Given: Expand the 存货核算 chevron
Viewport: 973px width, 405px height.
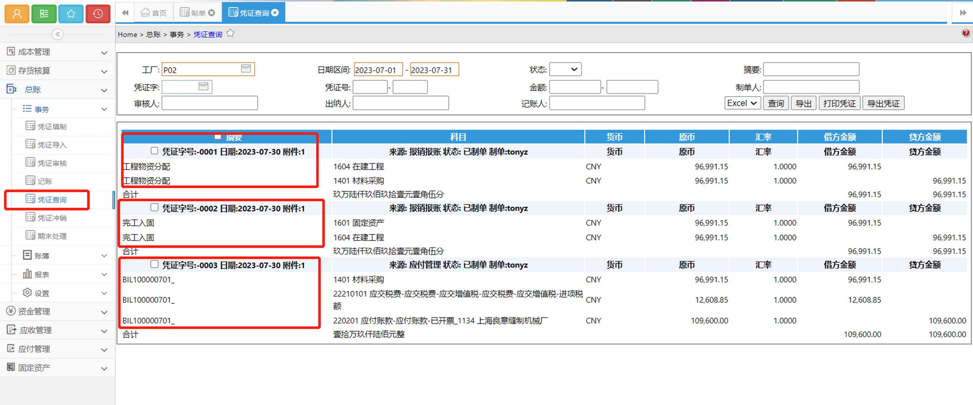Looking at the screenshot, I should [x=104, y=71].
